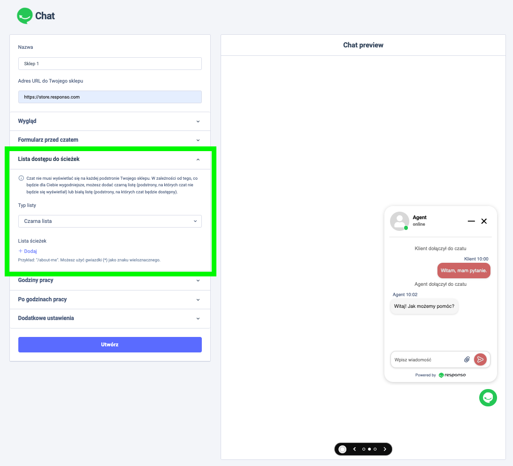Viewport: 513px width, 466px height.
Task: Click the Agent avatar in chat header
Action: click(x=399, y=221)
